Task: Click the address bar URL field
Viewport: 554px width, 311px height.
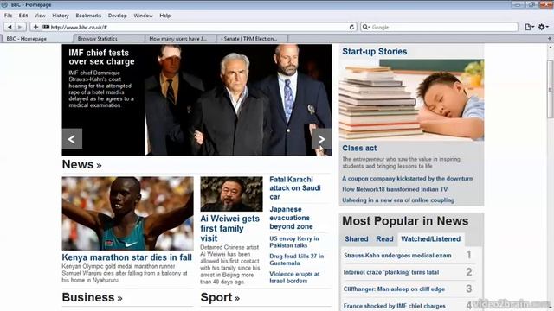Action: point(194,27)
